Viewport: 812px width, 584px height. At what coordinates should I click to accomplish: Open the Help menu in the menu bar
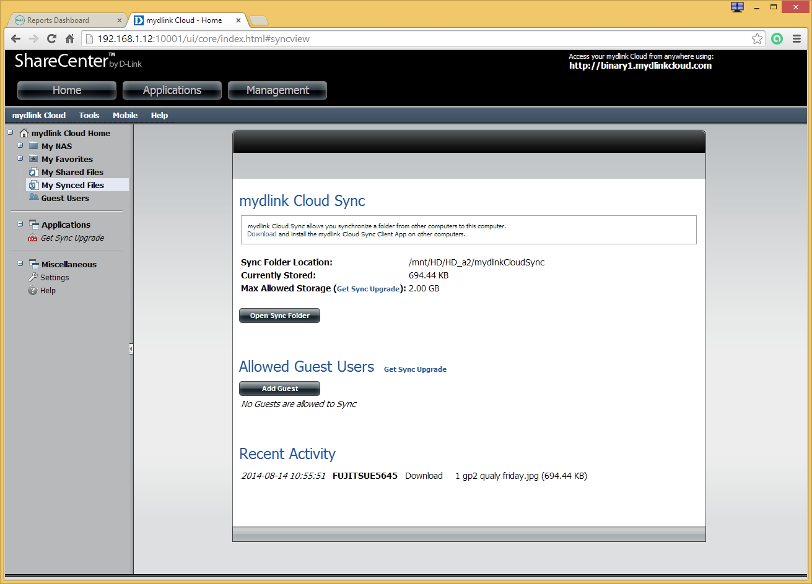[159, 115]
